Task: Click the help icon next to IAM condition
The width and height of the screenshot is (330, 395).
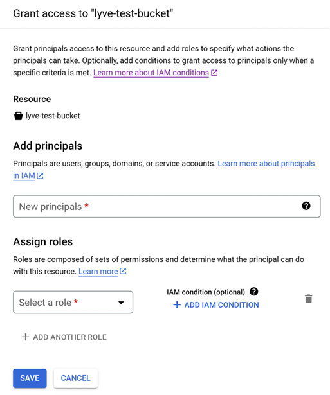Action: click(x=254, y=292)
